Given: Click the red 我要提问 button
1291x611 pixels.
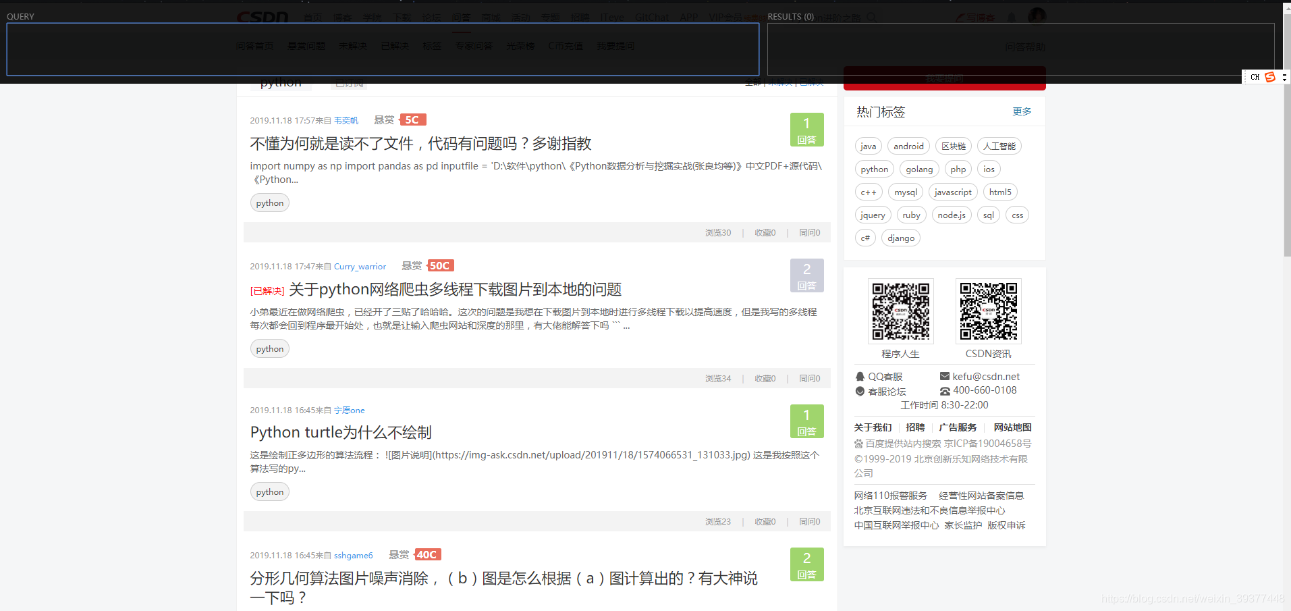Looking at the screenshot, I should click(943, 78).
